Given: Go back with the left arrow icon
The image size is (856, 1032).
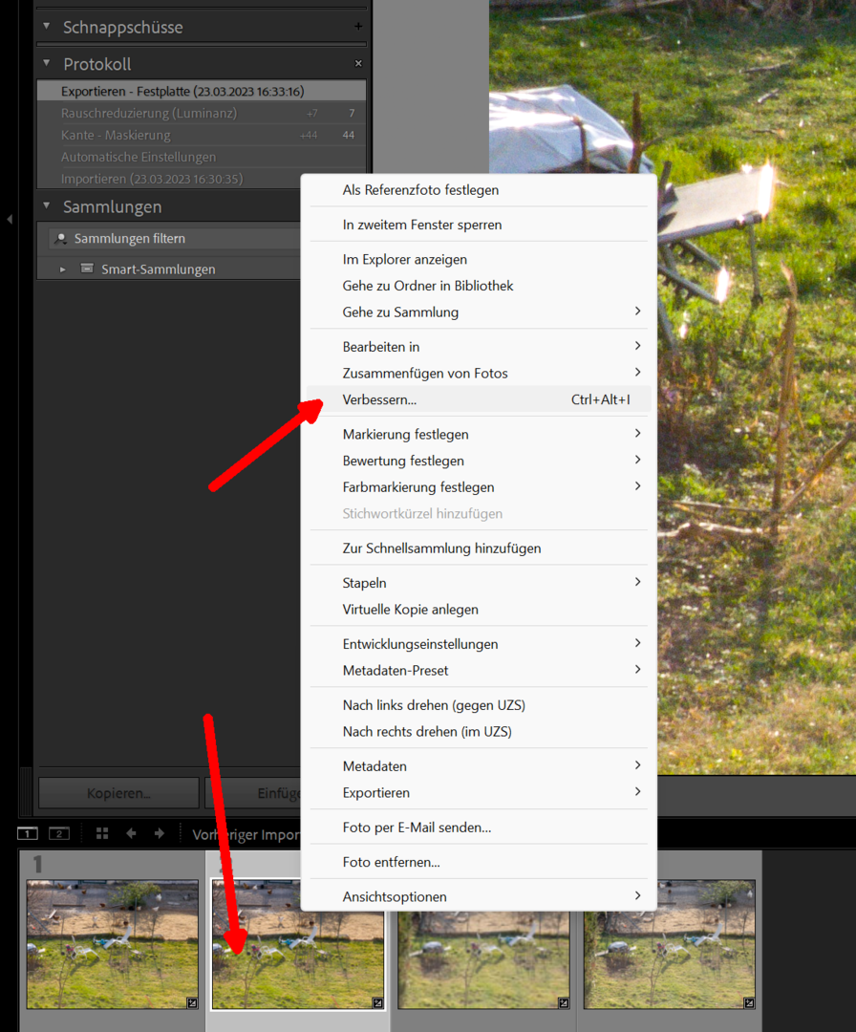Looking at the screenshot, I should click(x=131, y=833).
